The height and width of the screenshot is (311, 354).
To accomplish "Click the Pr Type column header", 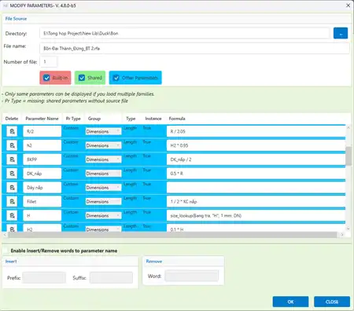I will [x=73, y=119].
